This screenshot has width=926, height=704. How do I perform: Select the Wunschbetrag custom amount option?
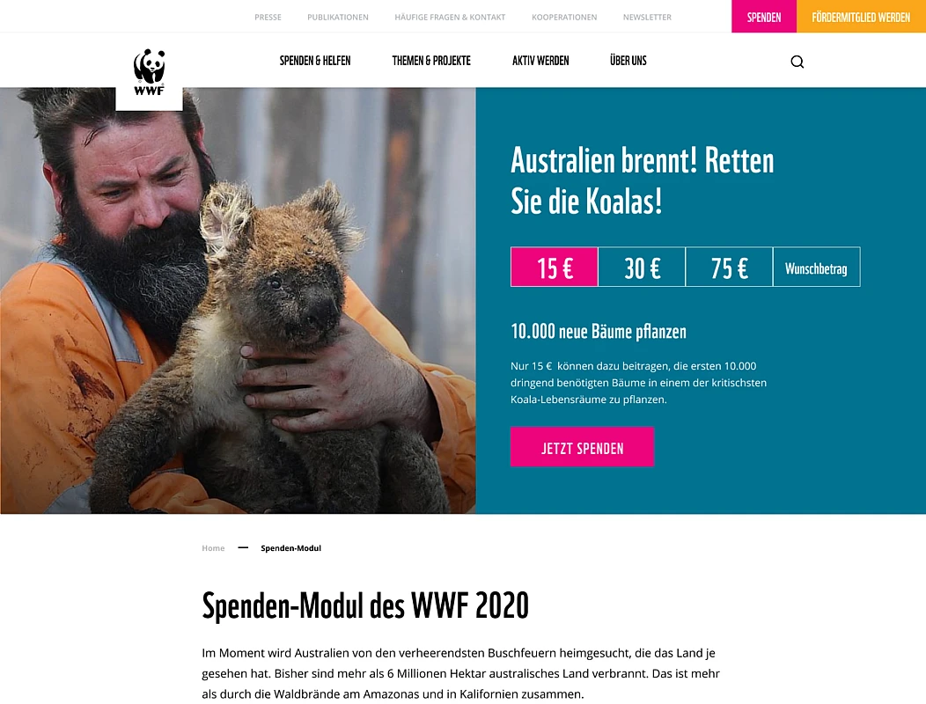(816, 267)
